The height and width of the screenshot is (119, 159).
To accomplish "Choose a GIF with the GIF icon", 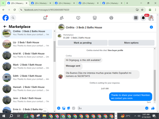I will click(x=73, y=108).
